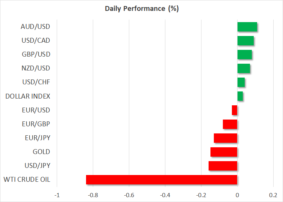
Task: Select the red USD/JPY bar
Action: (223, 166)
